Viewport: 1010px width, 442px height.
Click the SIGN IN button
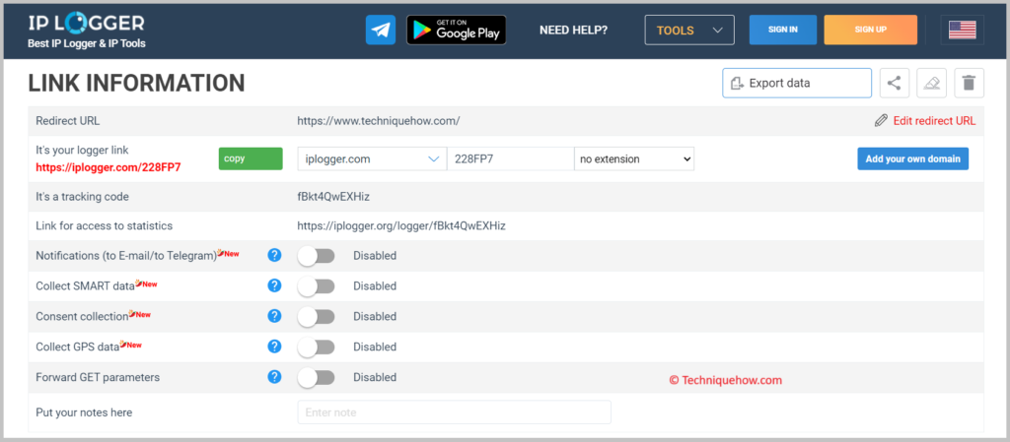pyautogui.click(x=782, y=31)
